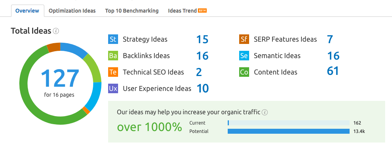Open the Top 10 Benchmarking tab

pyautogui.click(x=132, y=11)
